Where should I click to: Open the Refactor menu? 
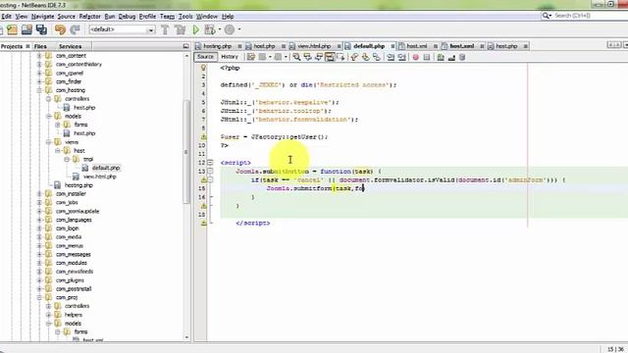tap(89, 17)
